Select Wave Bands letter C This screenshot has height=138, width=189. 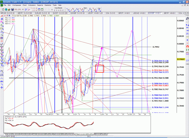pos(63,10)
